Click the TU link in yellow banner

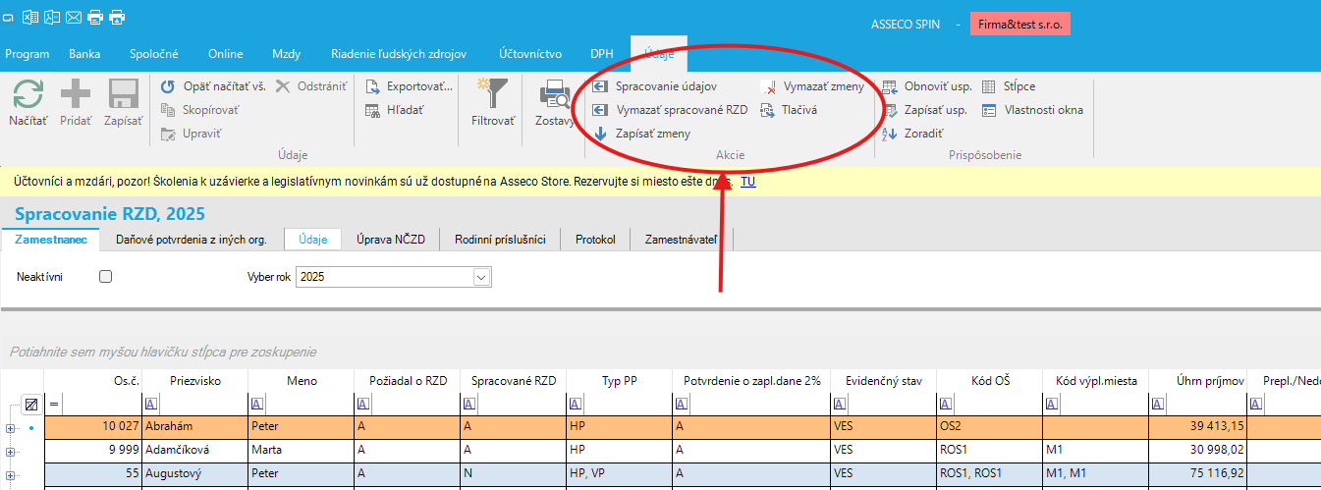click(747, 182)
